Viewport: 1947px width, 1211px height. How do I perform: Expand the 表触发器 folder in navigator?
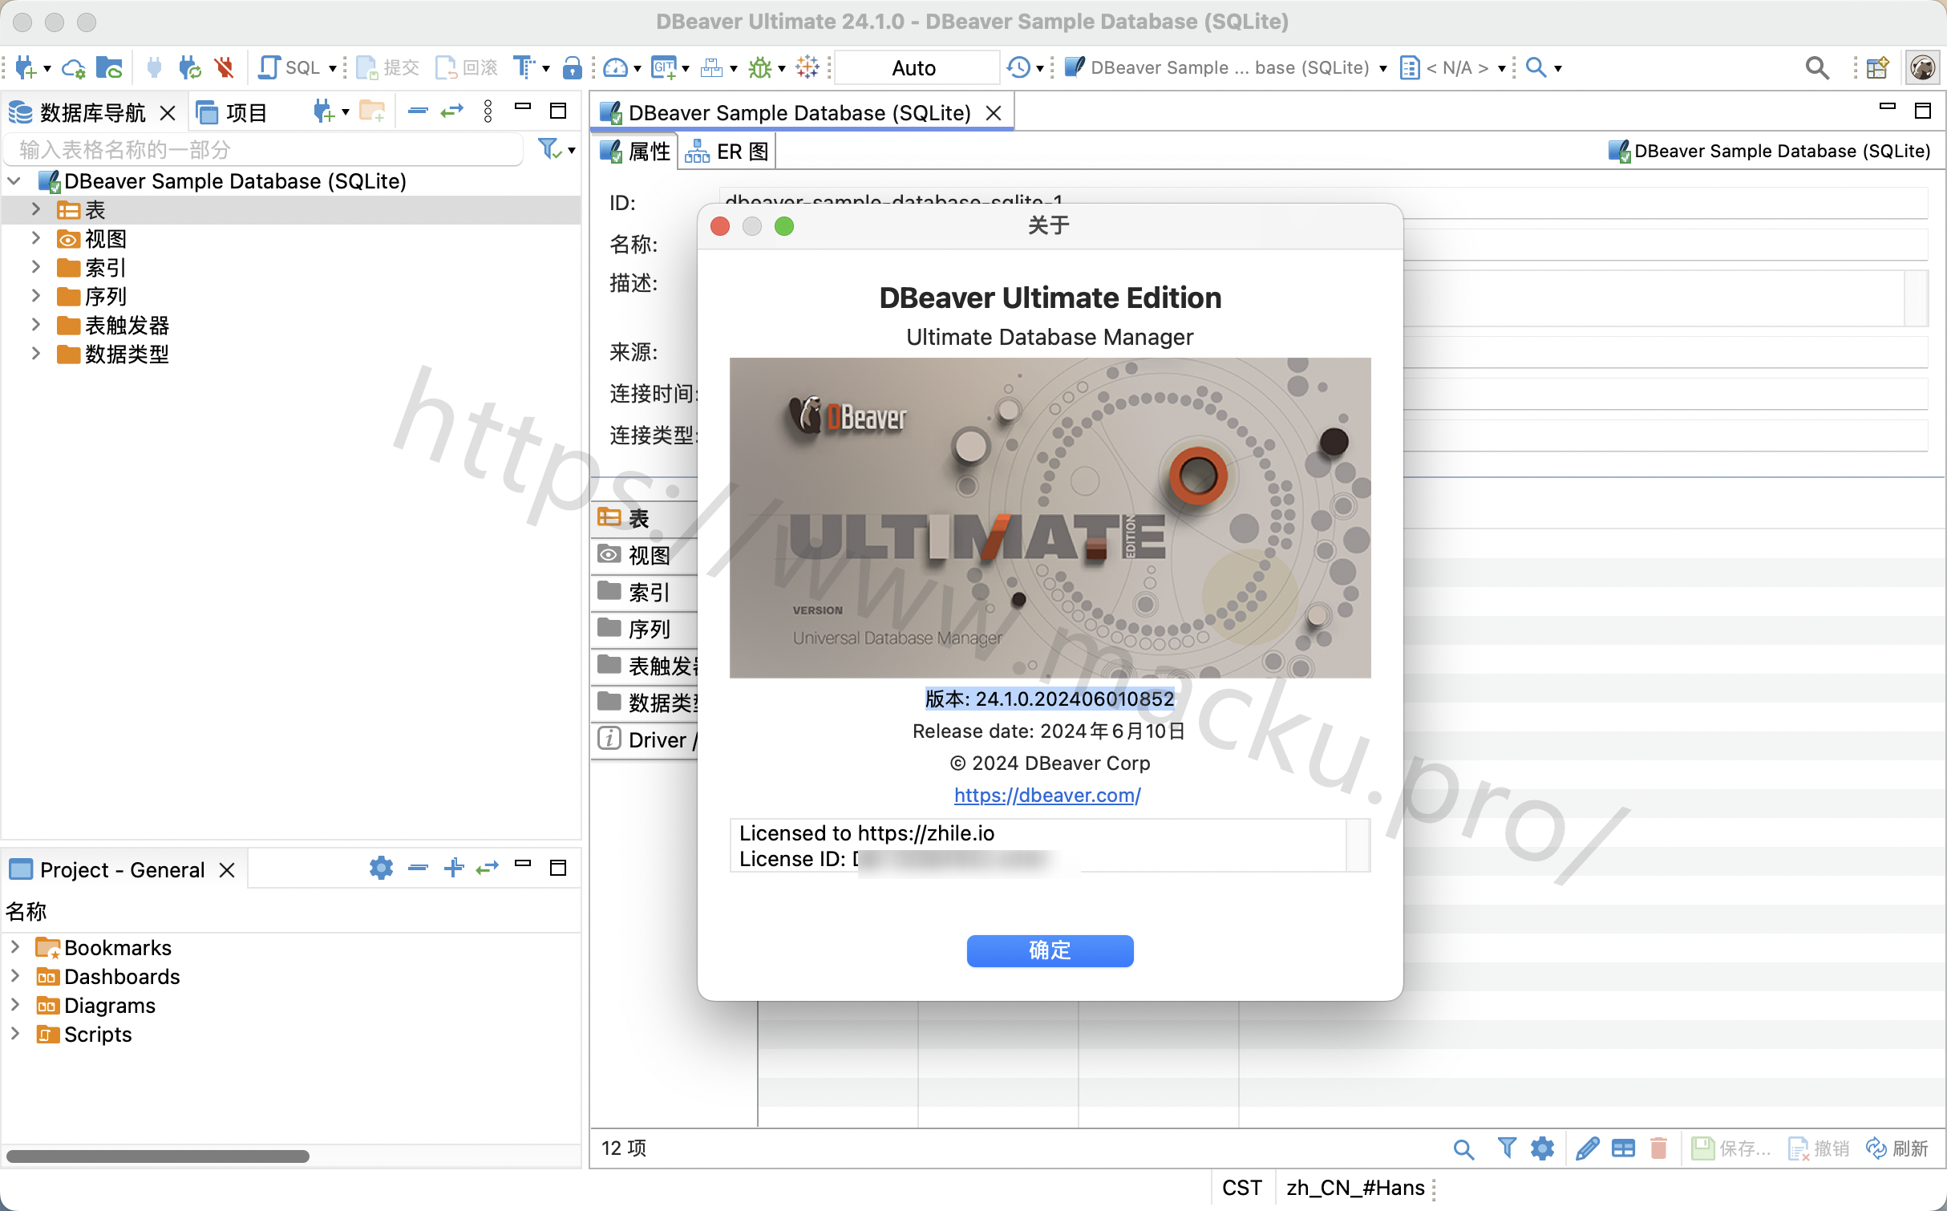tap(35, 326)
